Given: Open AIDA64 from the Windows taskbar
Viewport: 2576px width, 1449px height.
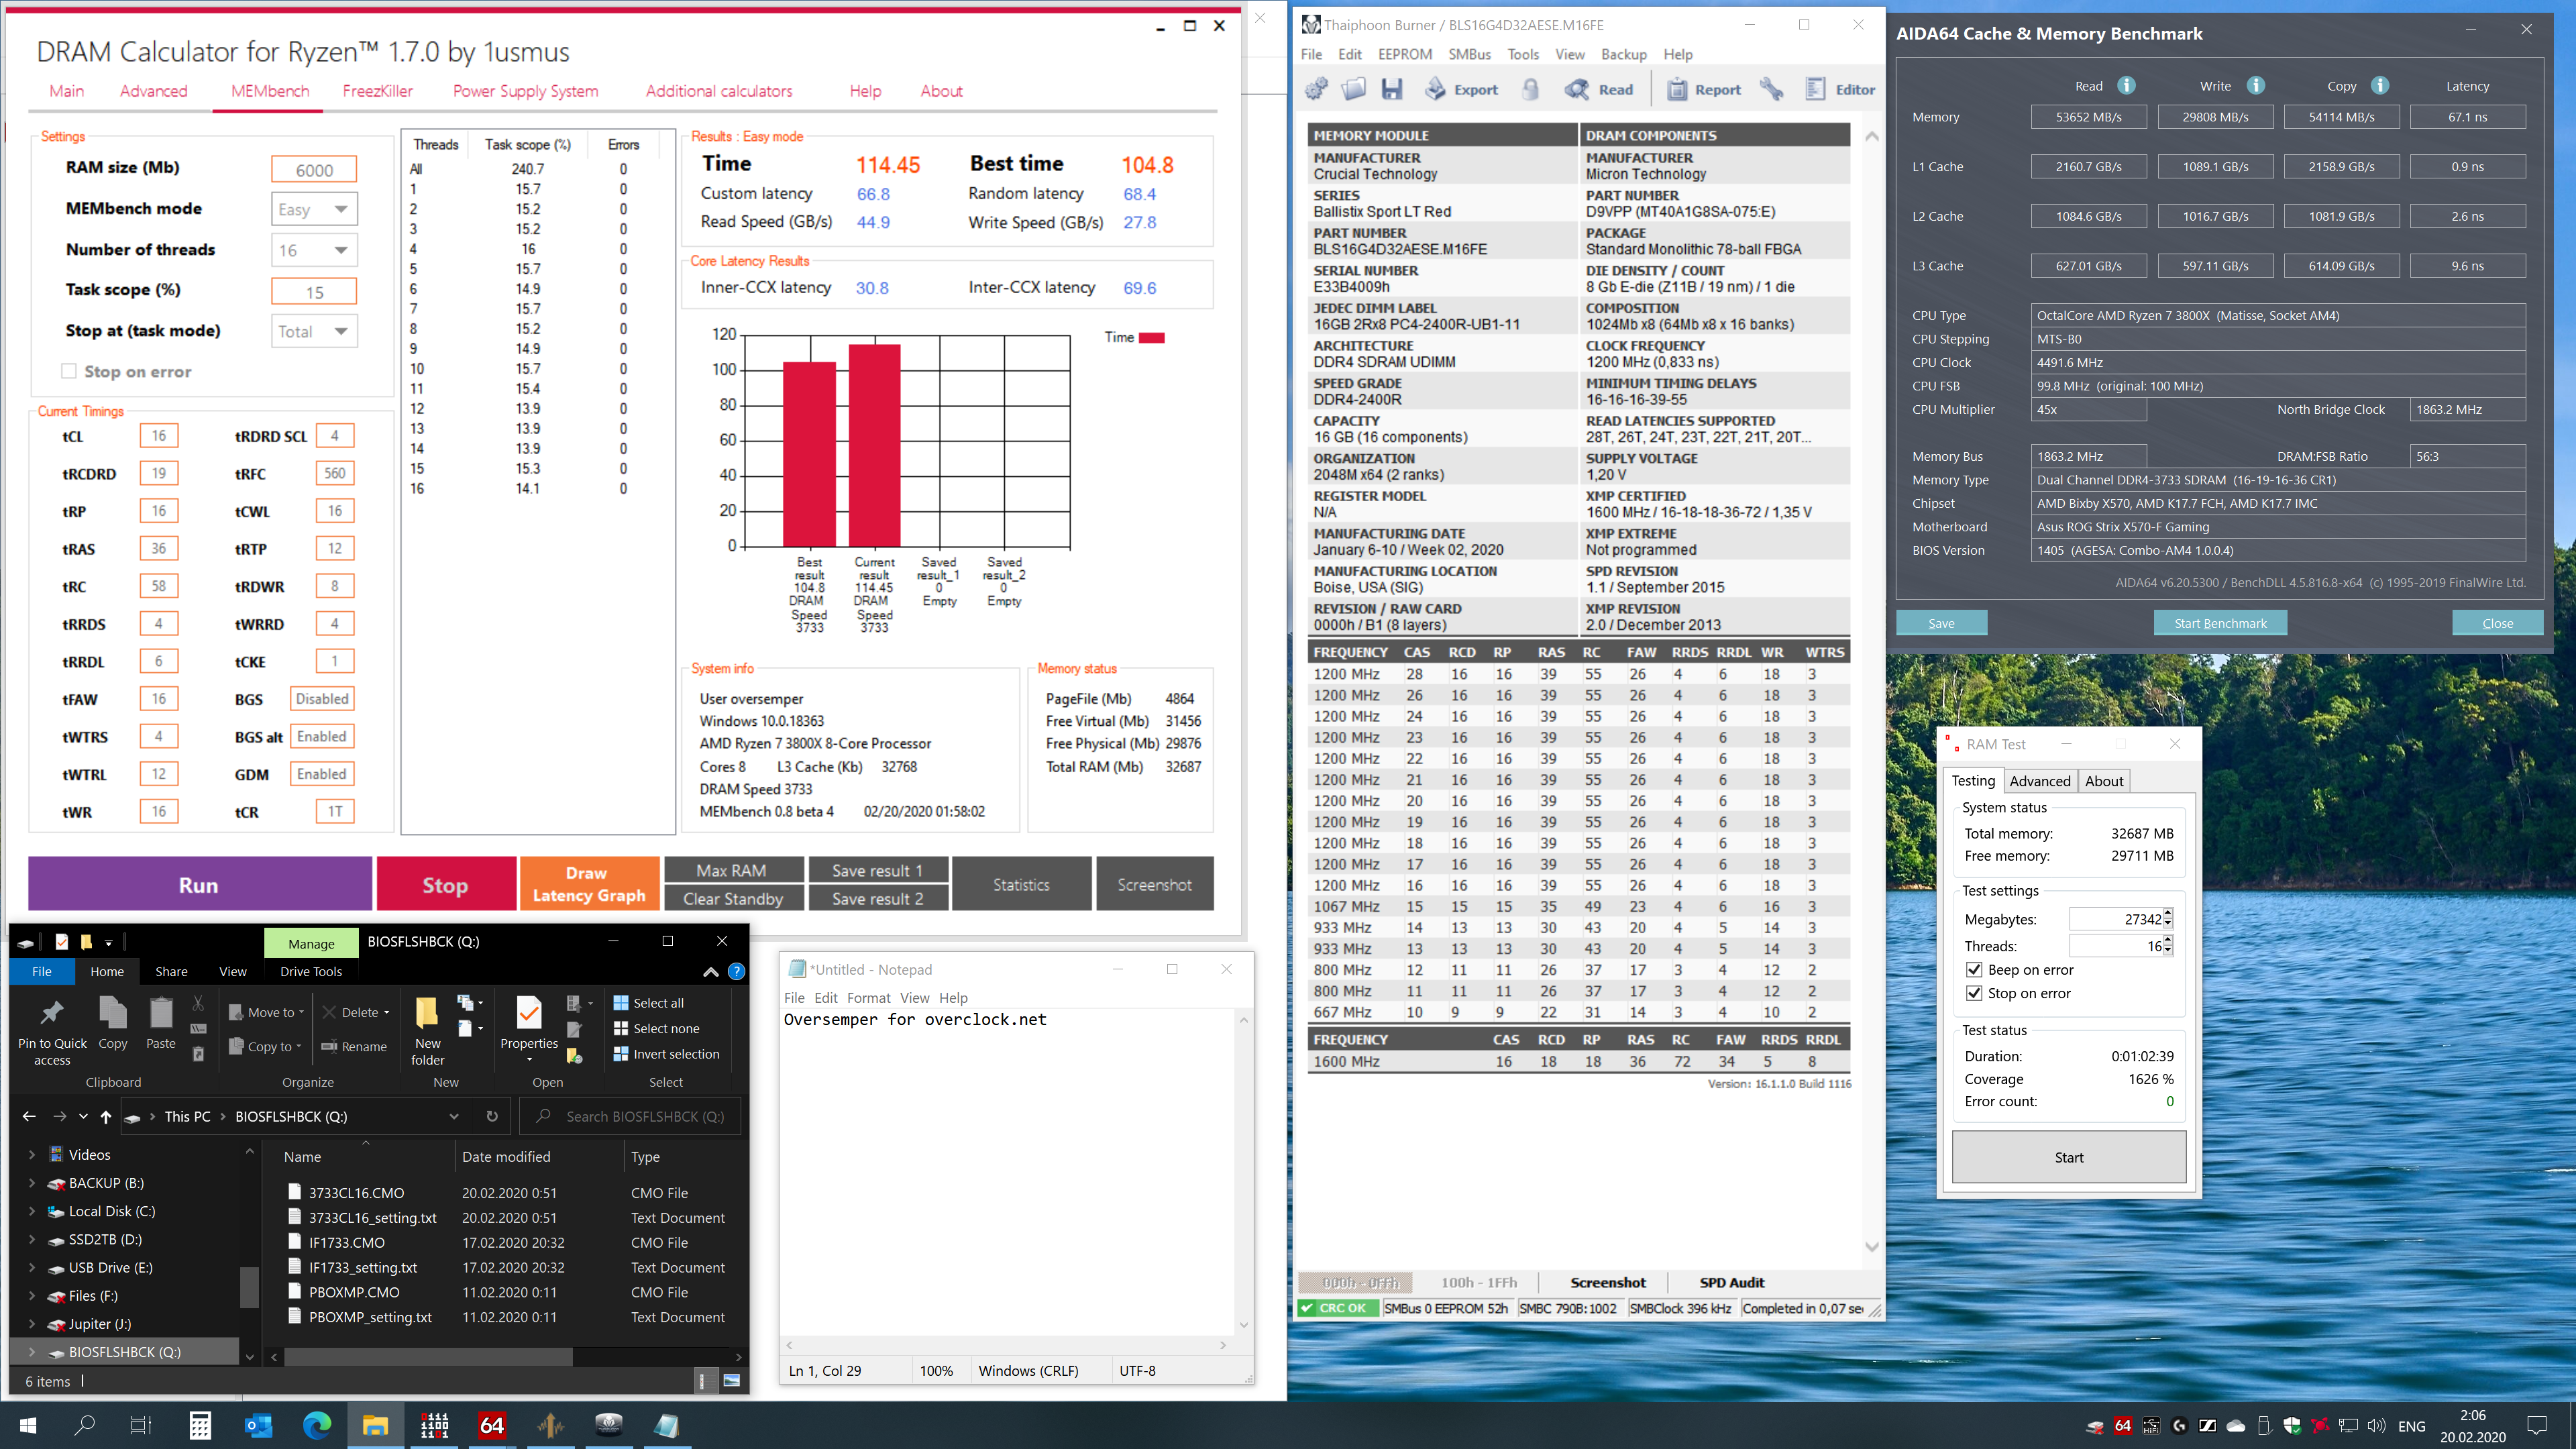Looking at the screenshot, I should coord(492,1425).
